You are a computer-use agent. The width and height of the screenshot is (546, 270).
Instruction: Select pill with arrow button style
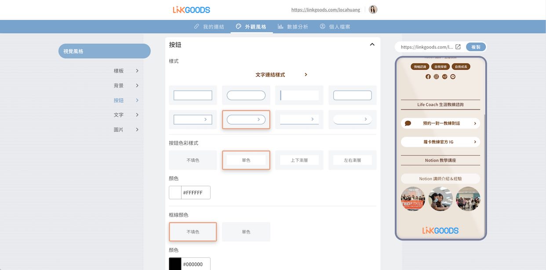pos(246,119)
